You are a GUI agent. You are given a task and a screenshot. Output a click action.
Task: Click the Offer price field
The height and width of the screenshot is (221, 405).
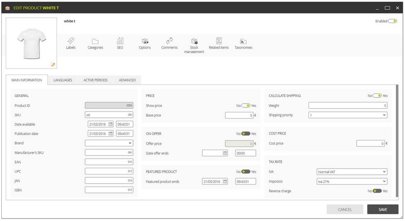239,143
